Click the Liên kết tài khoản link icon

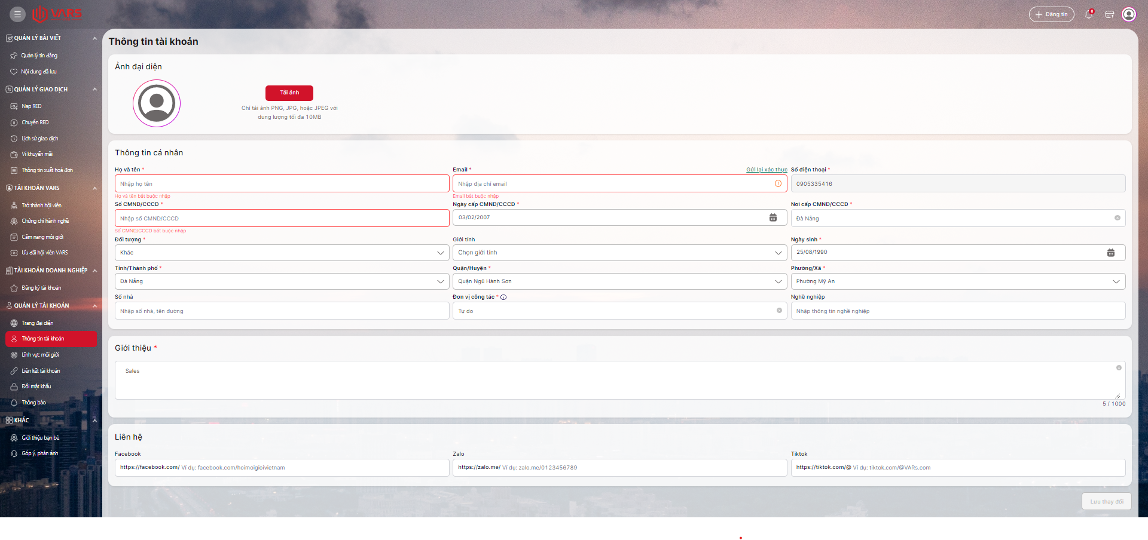(14, 371)
